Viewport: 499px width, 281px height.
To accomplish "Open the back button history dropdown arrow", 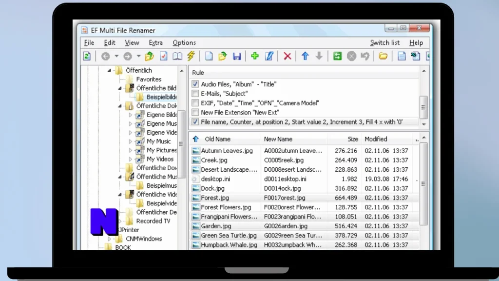I will click(x=116, y=57).
